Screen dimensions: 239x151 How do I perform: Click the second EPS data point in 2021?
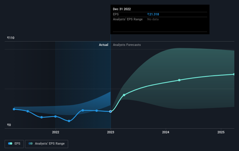(x=28, y=111)
